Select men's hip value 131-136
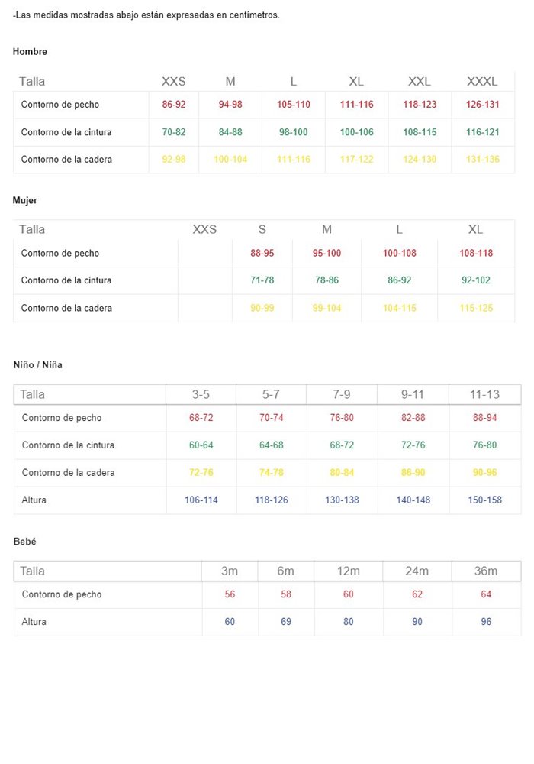 point(482,160)
